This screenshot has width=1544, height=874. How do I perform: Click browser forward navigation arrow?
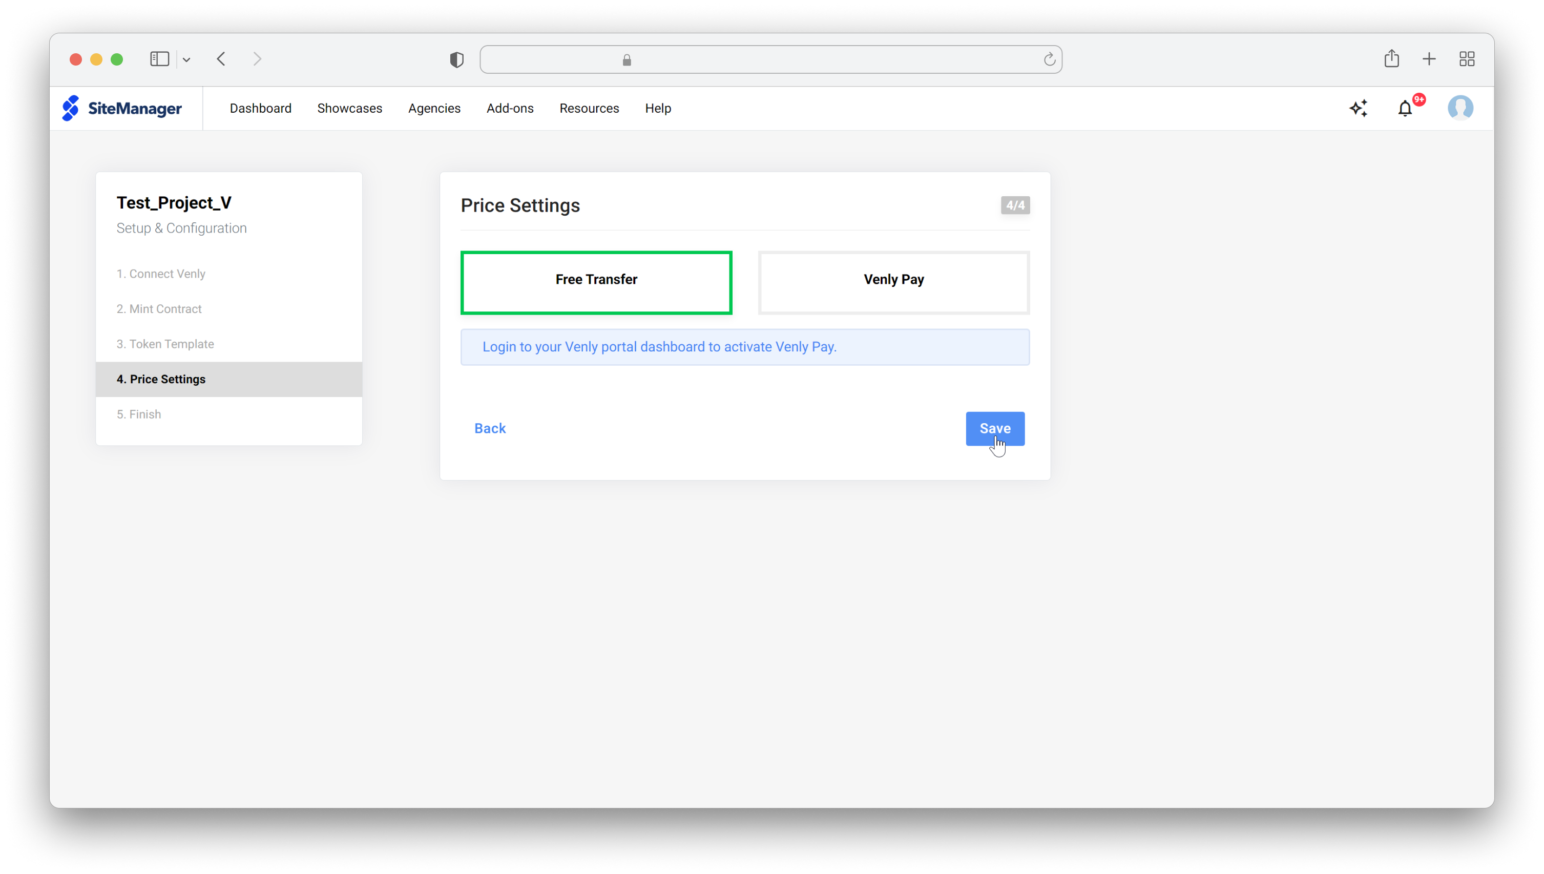259,58
